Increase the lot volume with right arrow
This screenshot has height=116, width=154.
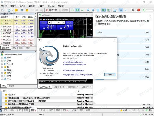coord(63,23)
